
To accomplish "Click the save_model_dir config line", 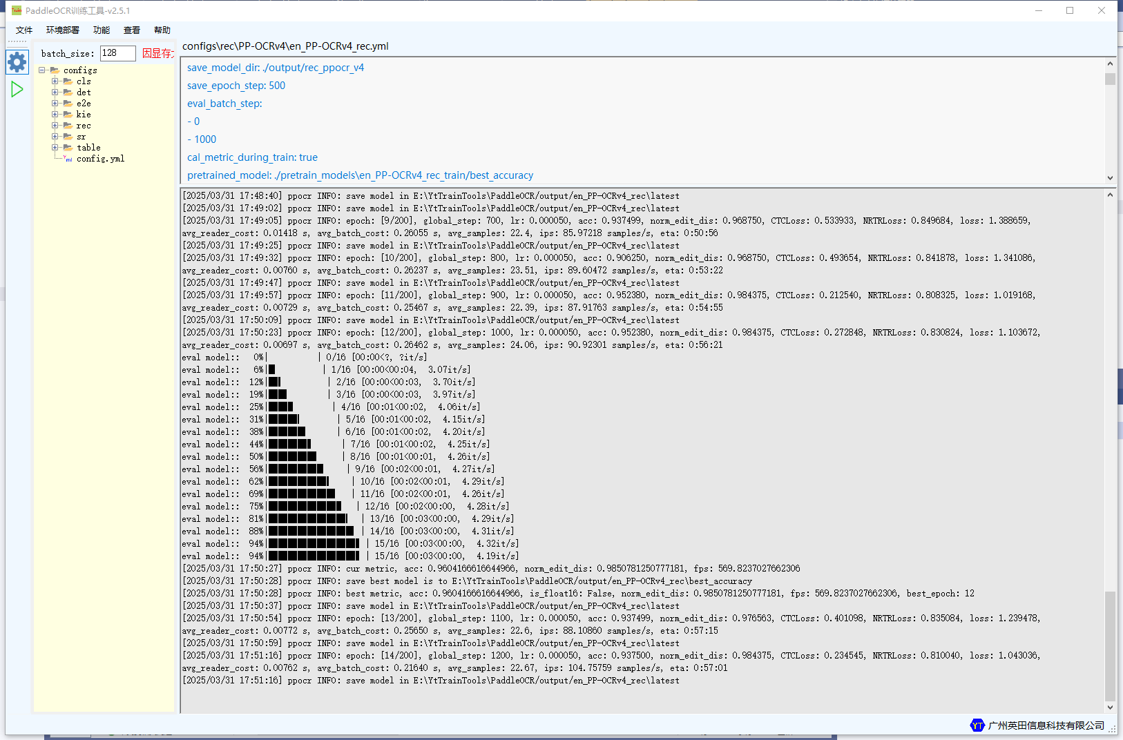I will click(x=276, y=68).
